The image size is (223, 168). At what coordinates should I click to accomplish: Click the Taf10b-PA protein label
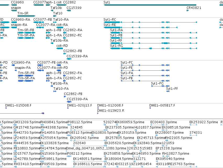pos(59,83)
